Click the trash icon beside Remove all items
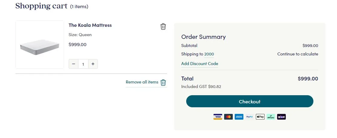The image size is (337, 138). pyautogui.click(x=163, y=83)
